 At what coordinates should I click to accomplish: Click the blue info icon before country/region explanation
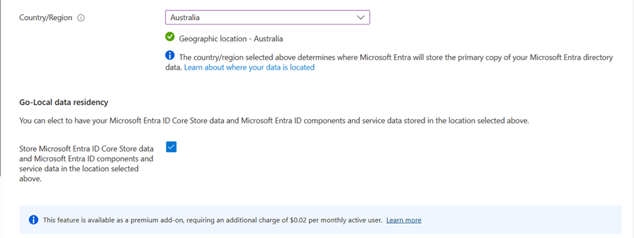[170, 55]
